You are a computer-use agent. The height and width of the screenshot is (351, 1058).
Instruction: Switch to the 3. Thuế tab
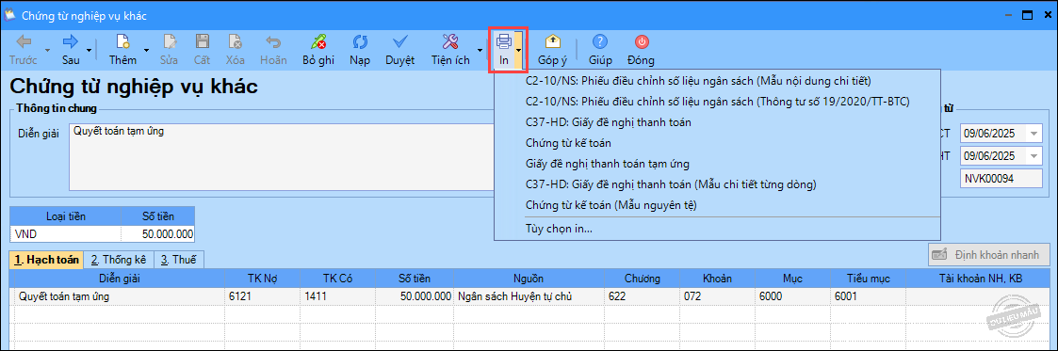(179, 260)
